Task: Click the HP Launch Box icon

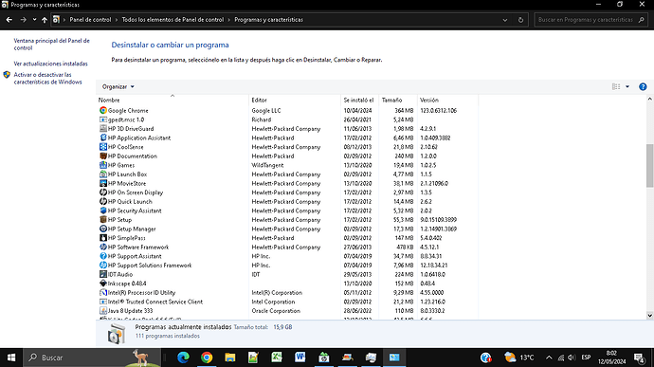Action: click(103, 174)
